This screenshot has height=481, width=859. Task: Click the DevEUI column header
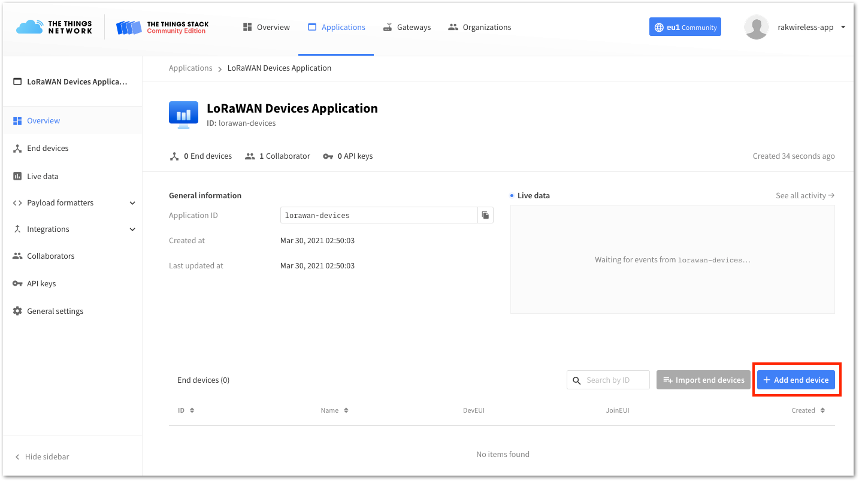click(474, 410)
